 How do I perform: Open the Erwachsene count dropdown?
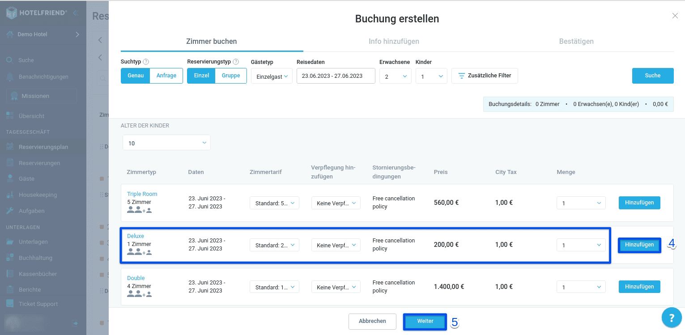(x=395, y=76)
